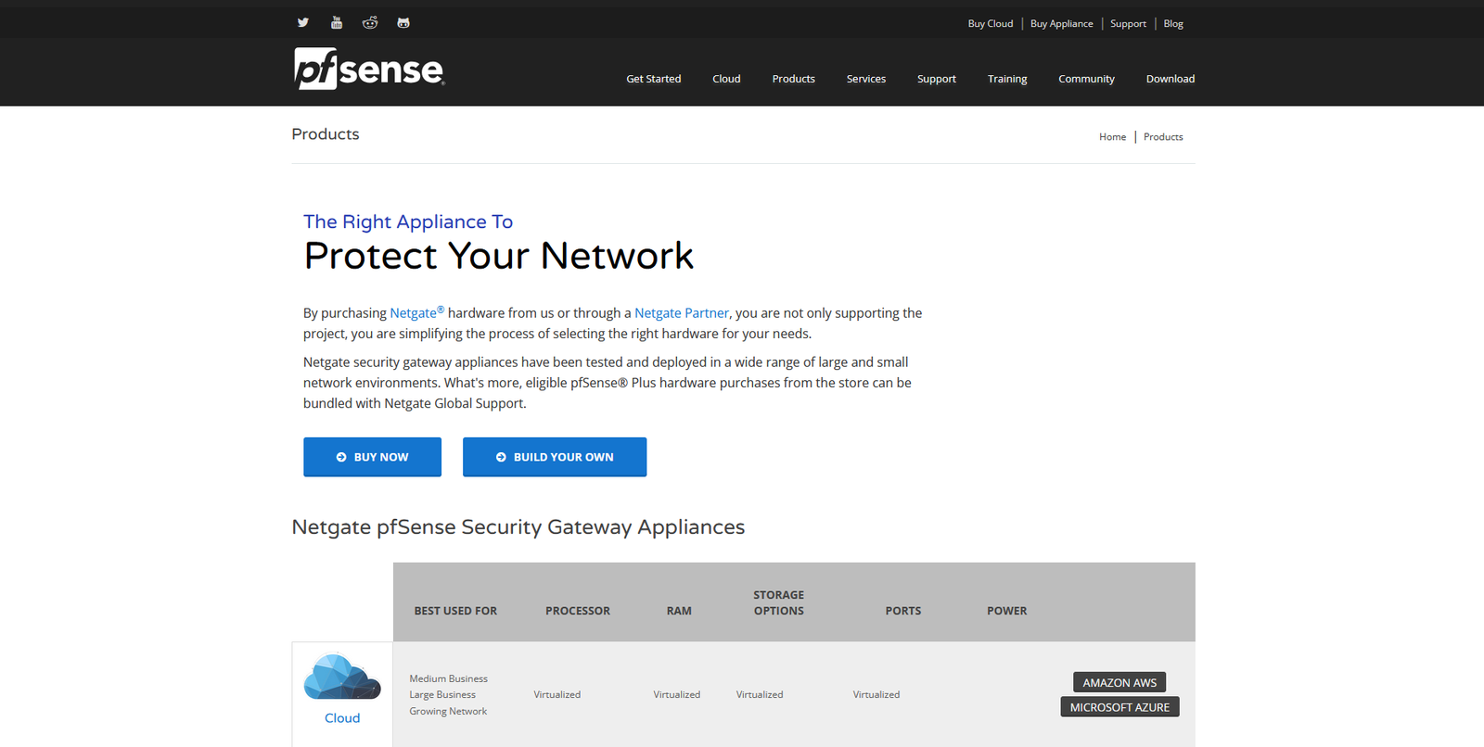Click the pfSense logo
The height and width of the screenshot is (747, 1484).
(370, 69)
